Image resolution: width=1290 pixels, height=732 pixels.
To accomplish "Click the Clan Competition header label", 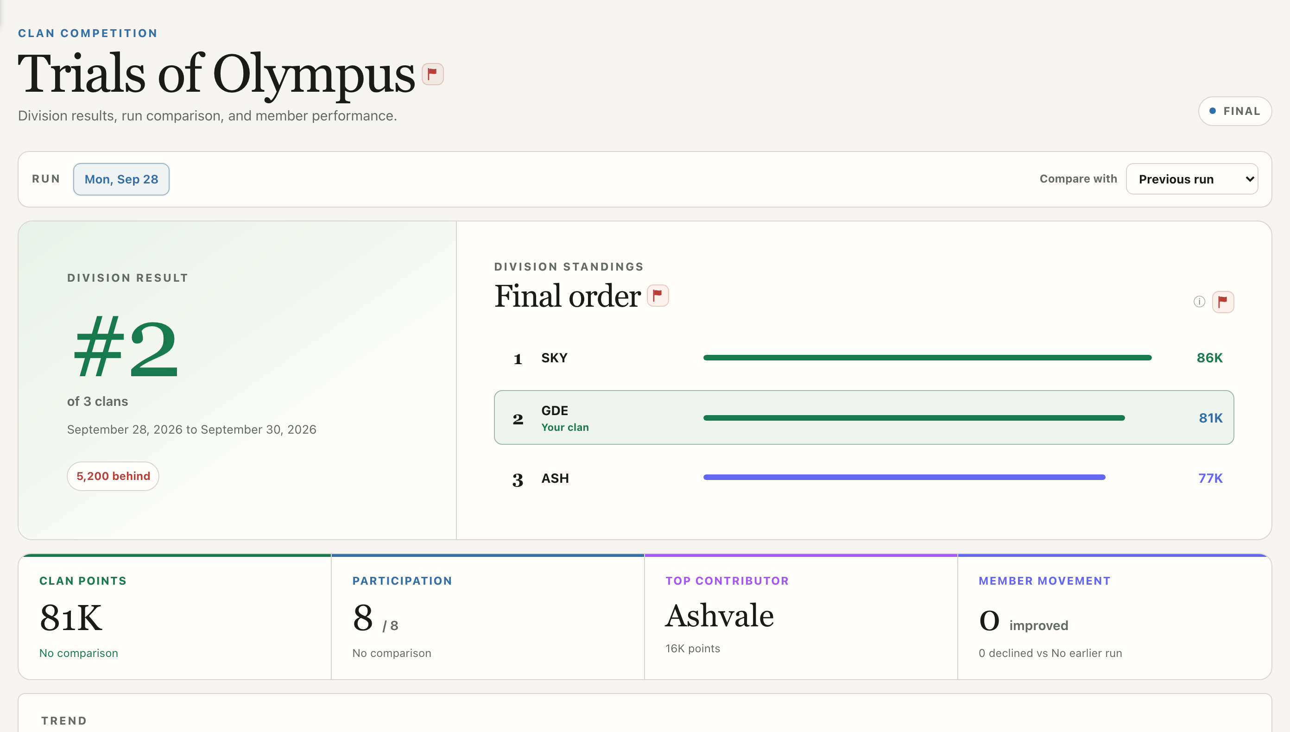I will pyautogui.click(x=88, y=33).
